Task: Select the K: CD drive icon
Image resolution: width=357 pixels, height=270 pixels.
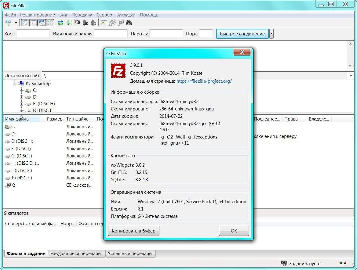Action: point(8,185)
